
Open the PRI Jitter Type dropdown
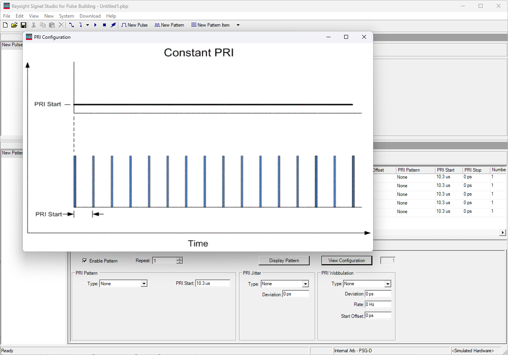305,284
